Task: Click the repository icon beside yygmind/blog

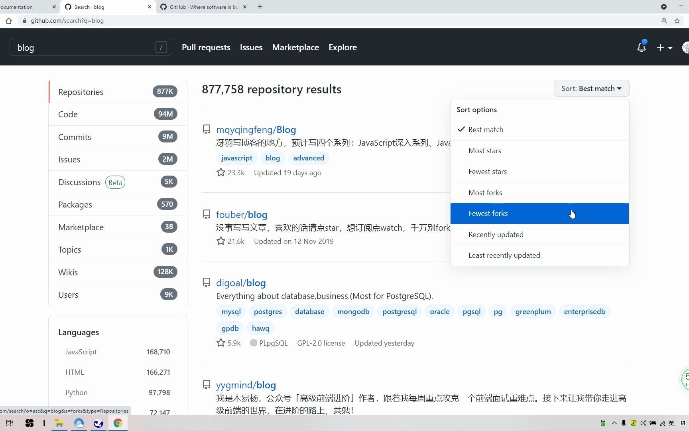Action: pyautogui.click(x=207, y=385)
